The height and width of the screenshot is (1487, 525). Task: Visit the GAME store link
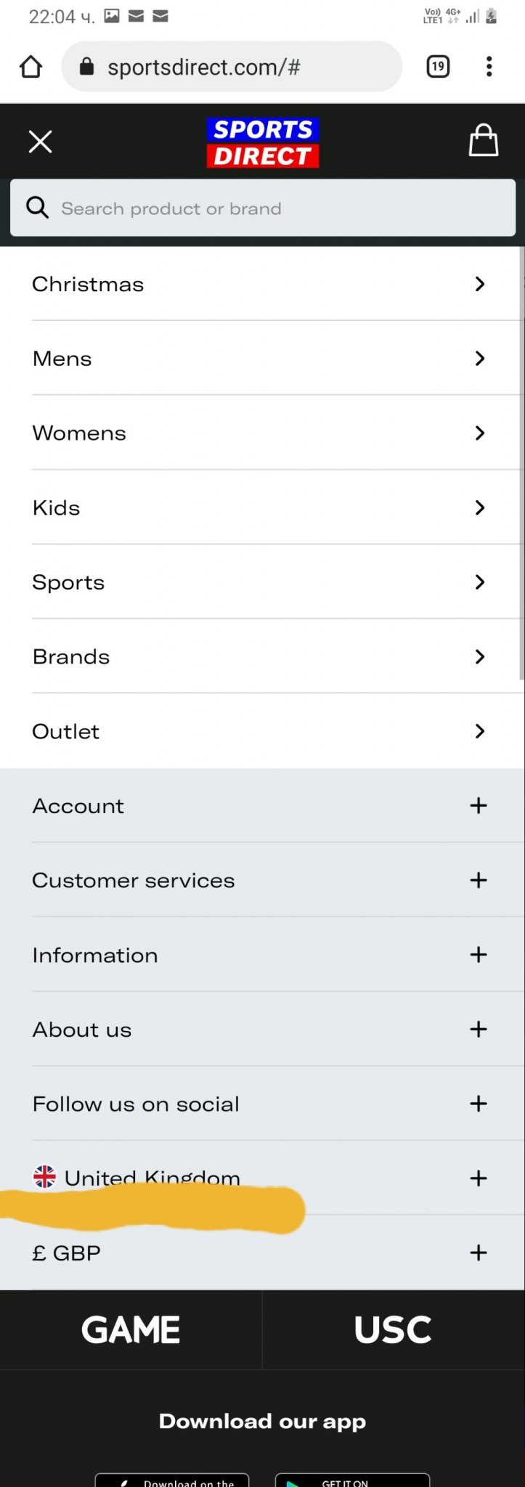(131, 1329)
